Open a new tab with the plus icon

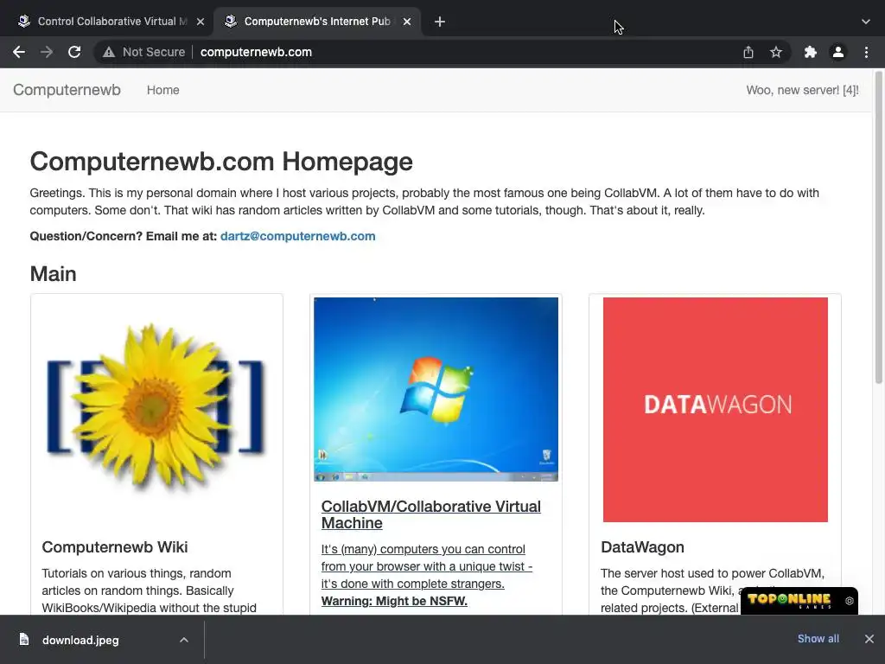(x=440, y=22)
